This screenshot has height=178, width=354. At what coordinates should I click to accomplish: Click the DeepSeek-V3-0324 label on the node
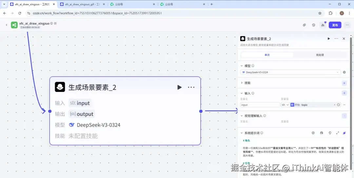98,125
